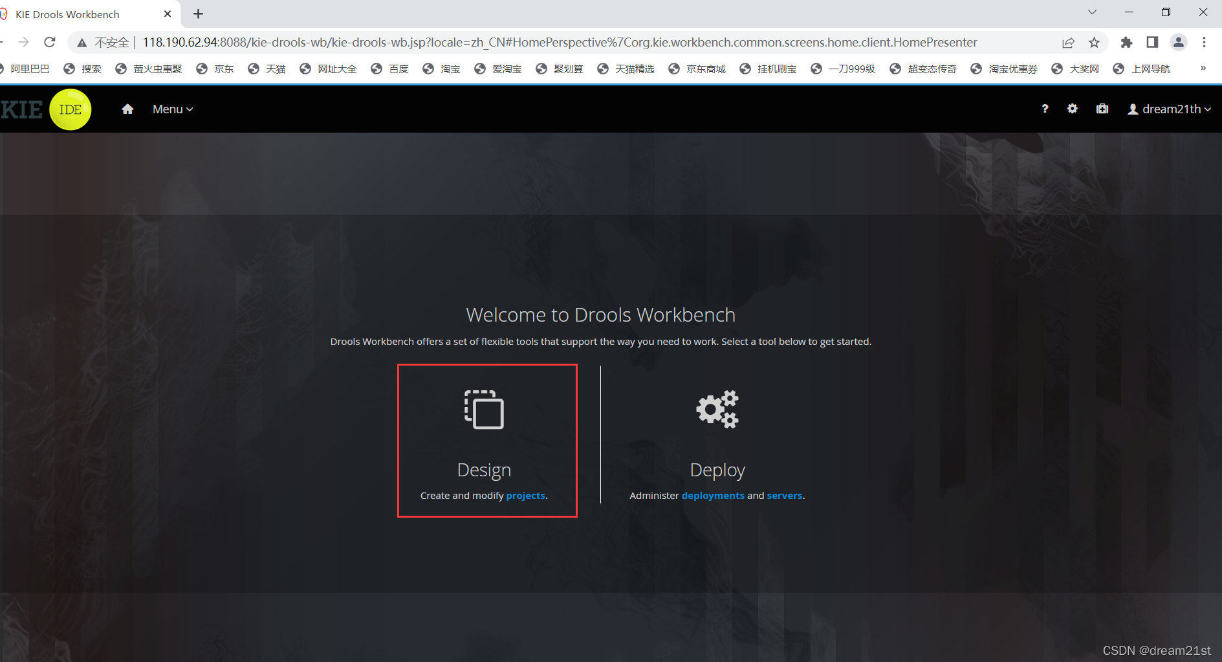The width and height of the screenshot is (1222, 662).
Task: Expand the dream21th user menu
Action: pyautogui.click(x=1169, y=109)
